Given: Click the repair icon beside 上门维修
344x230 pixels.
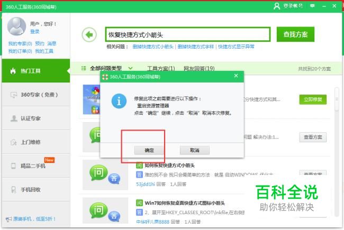Looking at the screenshot, I should click(14, 142).
